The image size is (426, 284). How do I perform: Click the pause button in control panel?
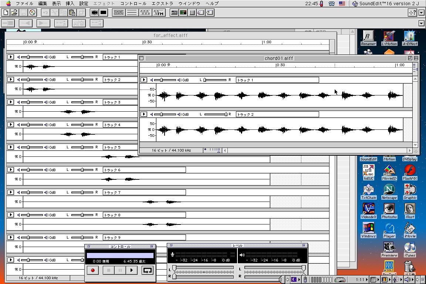[120, 270]
